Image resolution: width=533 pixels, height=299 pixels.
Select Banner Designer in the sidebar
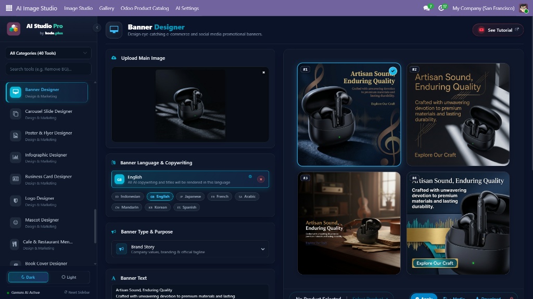click(x=47, y=93)
